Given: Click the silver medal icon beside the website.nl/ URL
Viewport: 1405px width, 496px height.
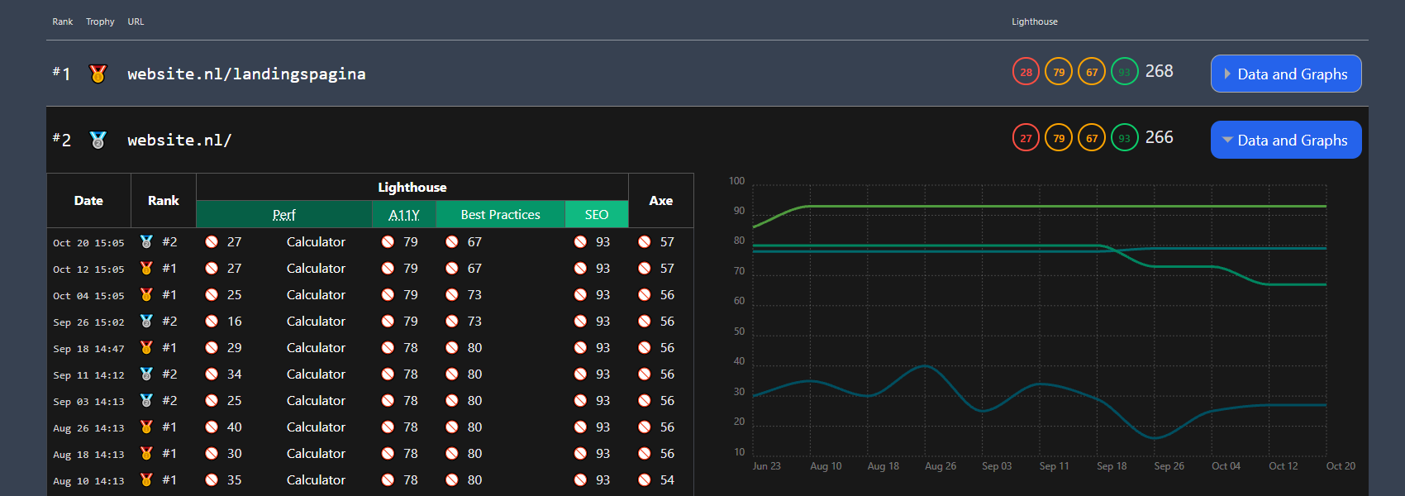Looking at the screenshot, I should (98, 140).
